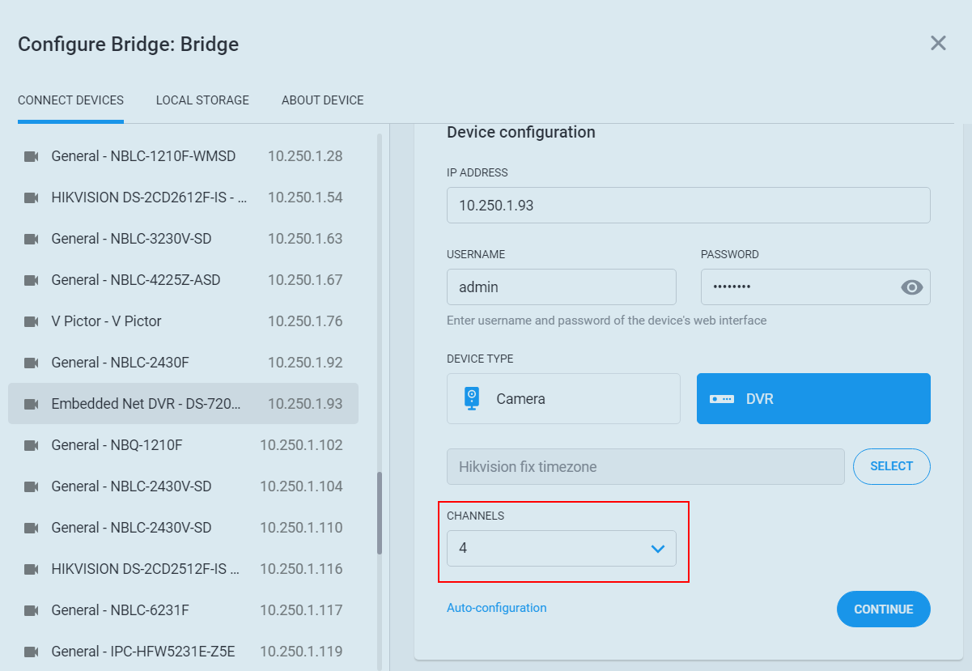Image resolution: width=972 pixels, height=671 pixels.
Task: Select Embedded Net DVR - DS-720 device
Action: (x=183, y=404)
